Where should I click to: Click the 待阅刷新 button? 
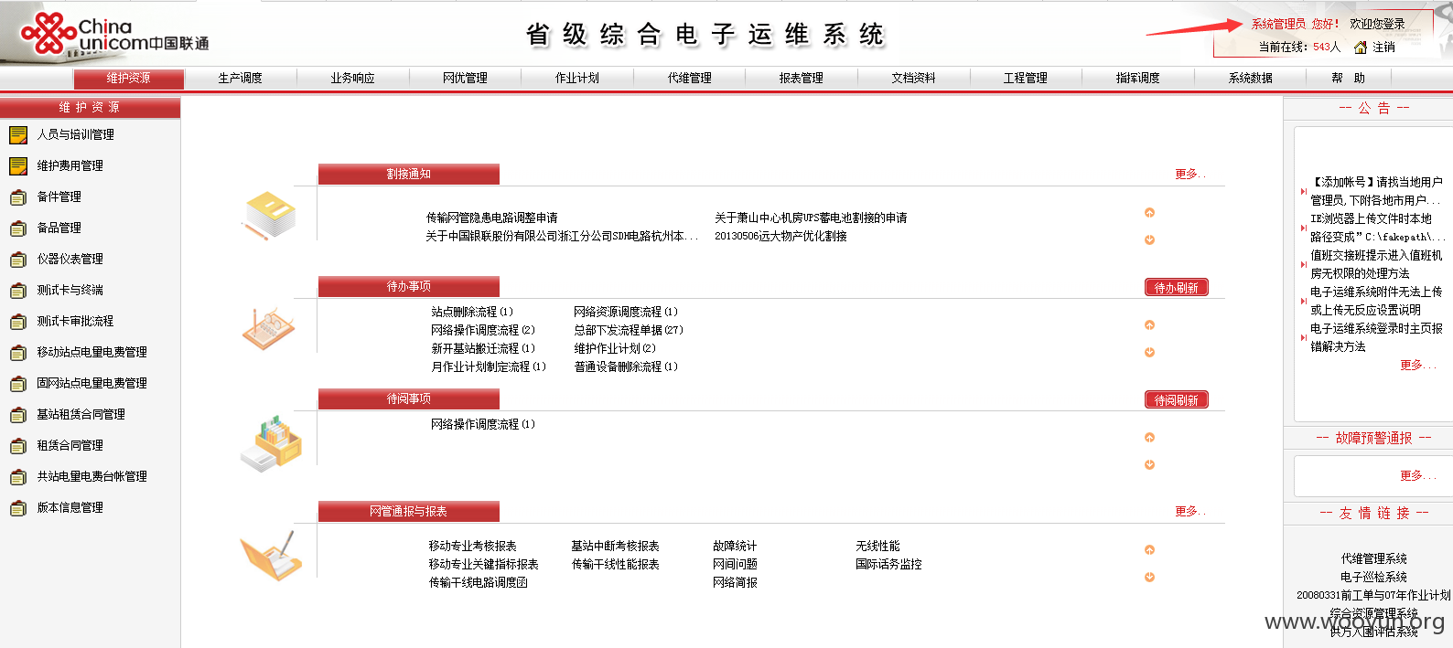click(x=1177, y=400)
